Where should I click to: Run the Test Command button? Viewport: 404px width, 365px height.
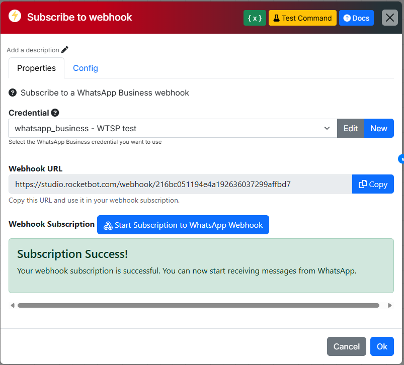(302, 18)
